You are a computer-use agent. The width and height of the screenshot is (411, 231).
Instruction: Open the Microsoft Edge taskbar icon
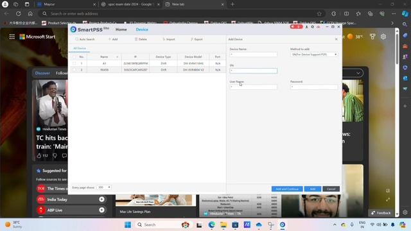click(x=211, y=225)
